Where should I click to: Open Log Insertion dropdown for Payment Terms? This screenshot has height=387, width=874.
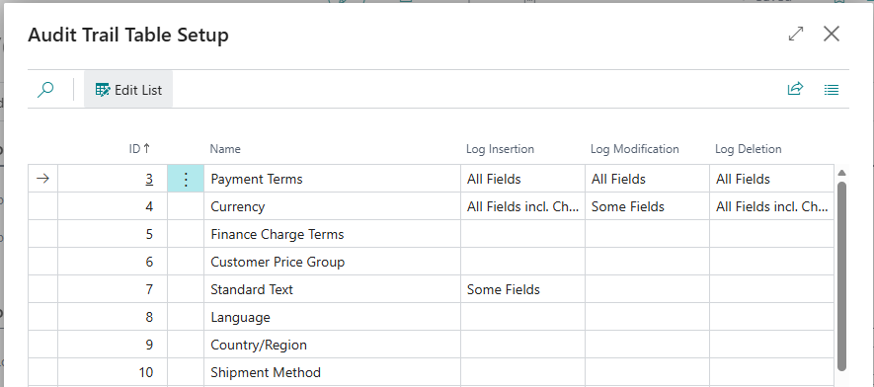(522, 179)
